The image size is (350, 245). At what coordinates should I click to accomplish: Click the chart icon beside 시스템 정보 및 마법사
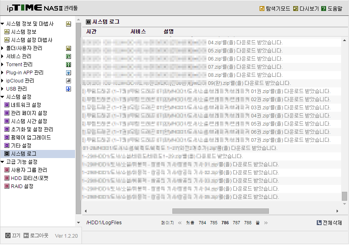[69, 24]
